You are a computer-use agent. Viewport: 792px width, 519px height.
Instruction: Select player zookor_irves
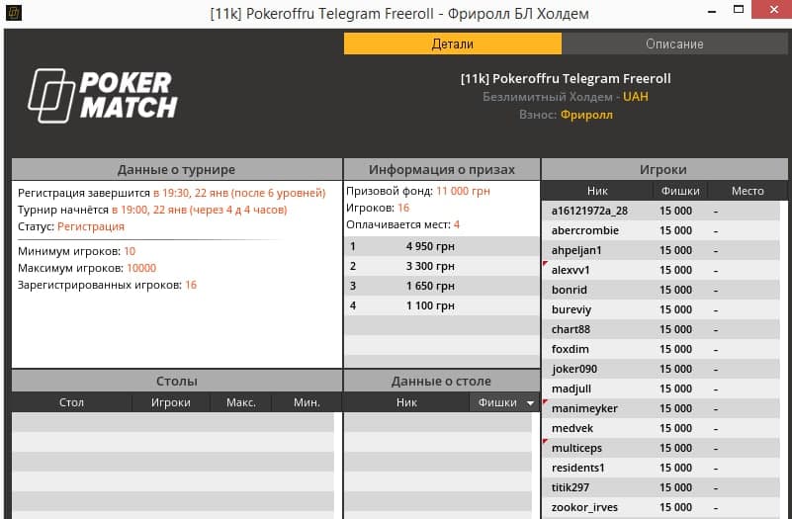coord(660,507)
